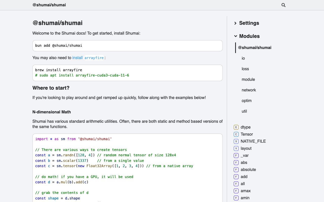
Task: Click the Modules heading text
Action: tap(249, 36)
